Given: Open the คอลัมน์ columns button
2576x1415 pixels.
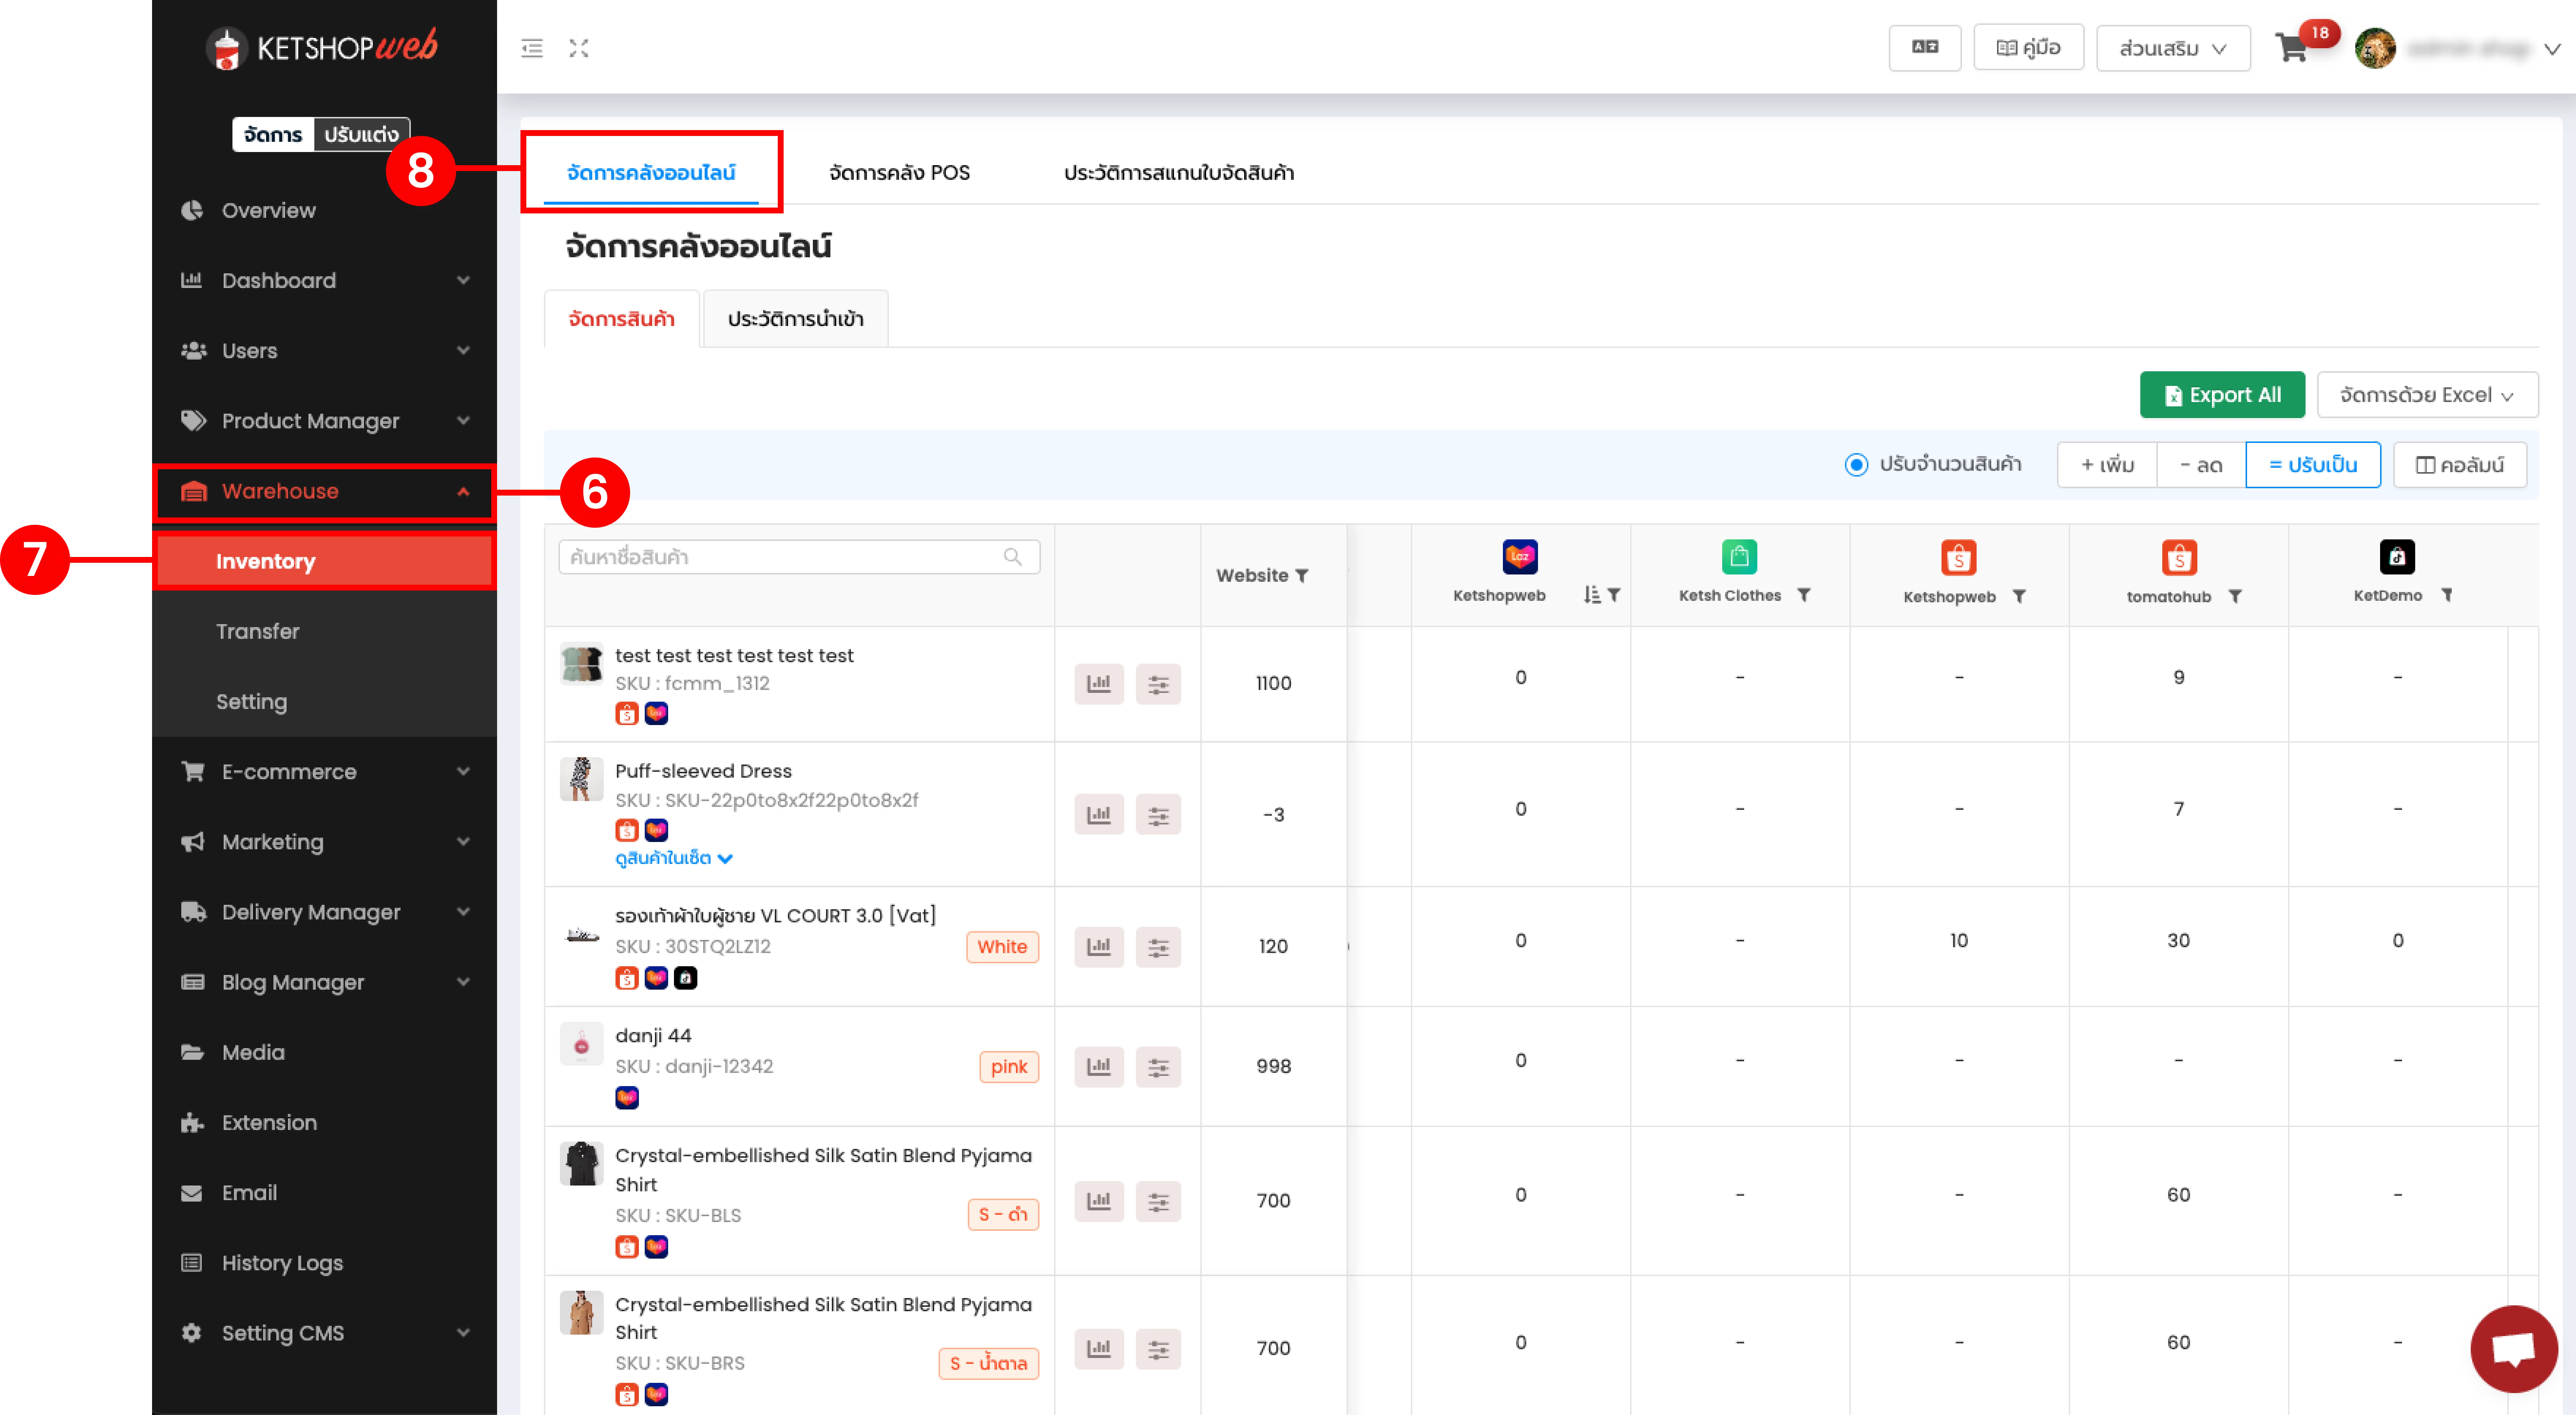Looking at the screenshot, I should pyautogui.click(x=2460, y=465).
